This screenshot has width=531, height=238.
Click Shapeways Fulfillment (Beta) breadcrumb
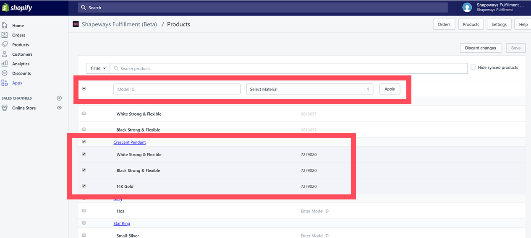coord(119,24)
